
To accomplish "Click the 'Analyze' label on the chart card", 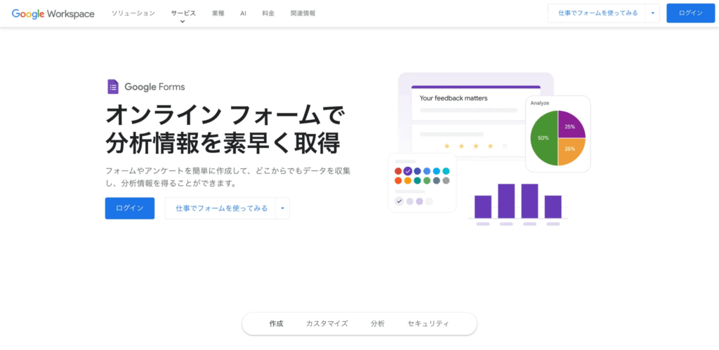I will pos(540,103).
